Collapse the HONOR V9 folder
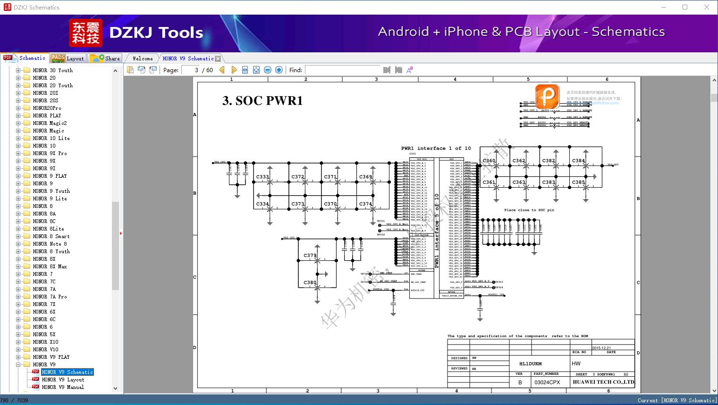Image resolution: width=718 pixels, height=405 pixels. pos(18,364)
